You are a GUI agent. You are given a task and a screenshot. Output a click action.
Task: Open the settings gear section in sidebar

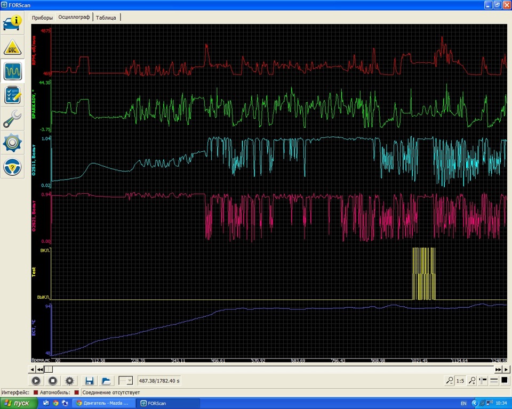[x=12, y=143]
